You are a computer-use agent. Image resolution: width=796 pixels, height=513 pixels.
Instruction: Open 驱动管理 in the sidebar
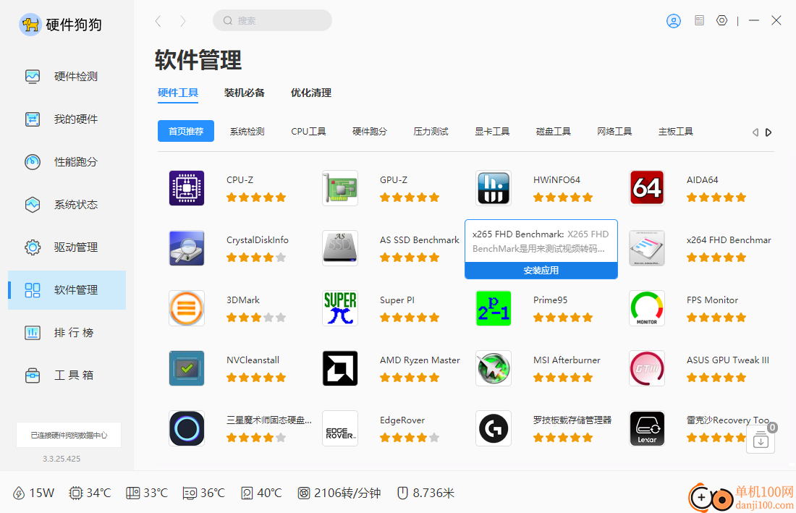pos(67,247)
